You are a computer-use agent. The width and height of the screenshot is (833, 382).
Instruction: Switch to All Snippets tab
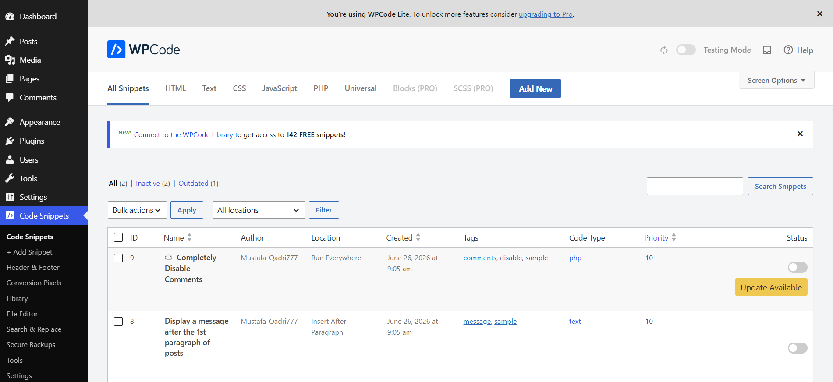tap(128, 88)
